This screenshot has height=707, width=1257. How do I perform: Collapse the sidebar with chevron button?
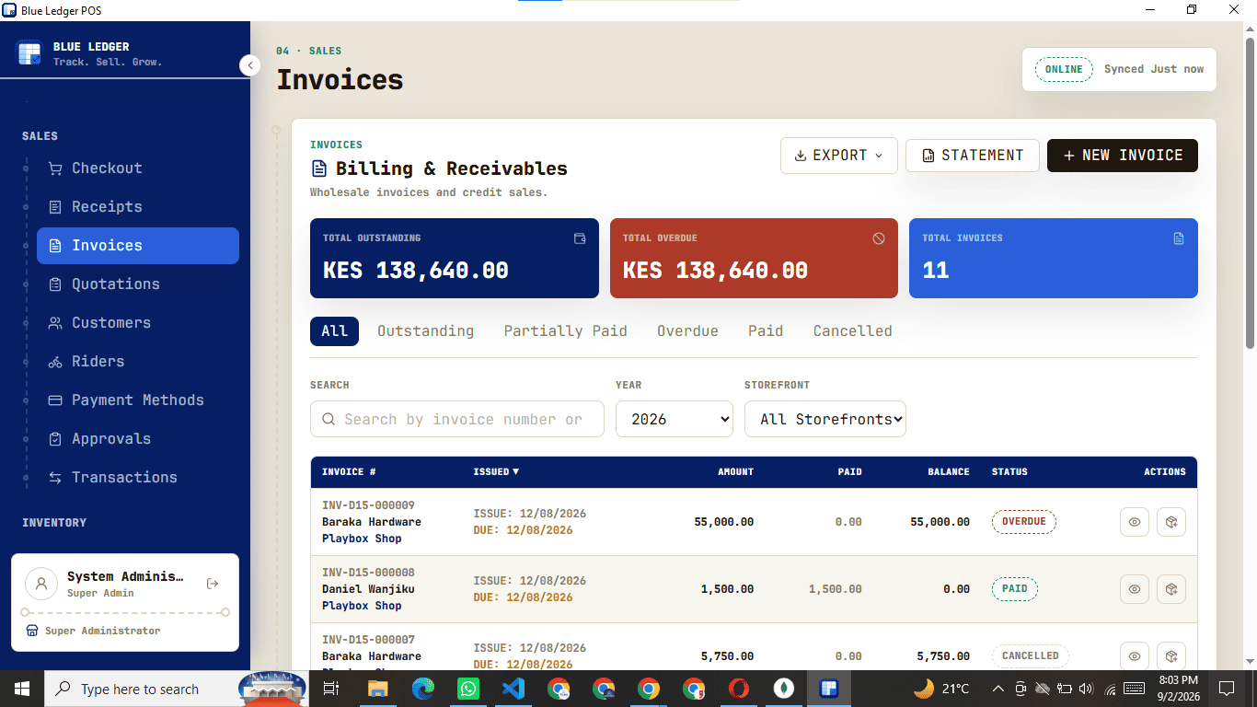(249, 65)
